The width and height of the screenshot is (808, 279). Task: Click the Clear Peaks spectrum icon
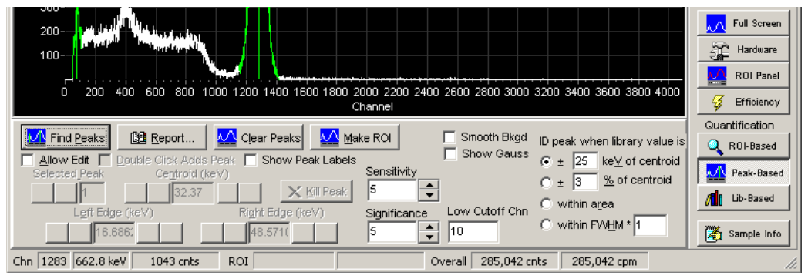click(227, 137)
